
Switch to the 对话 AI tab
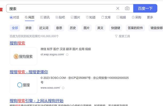click(x=14, y=17)
